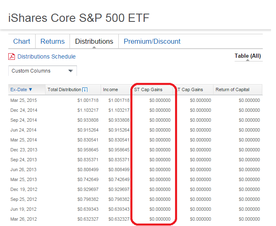Select the iShares Core S&P 500 ETF title
The height and width of the screenshot is (226, 276).
[x=79, y=18]
